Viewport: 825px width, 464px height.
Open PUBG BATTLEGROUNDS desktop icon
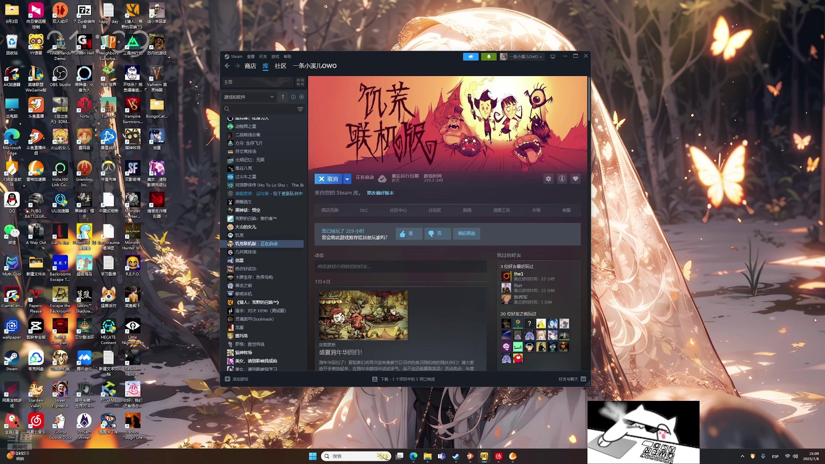(x=36, y=205)
